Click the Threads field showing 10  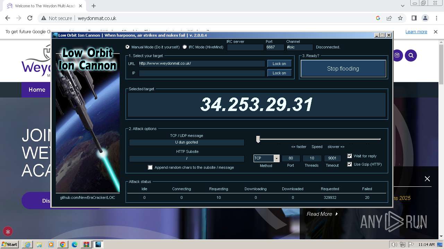tap(311, 158)
